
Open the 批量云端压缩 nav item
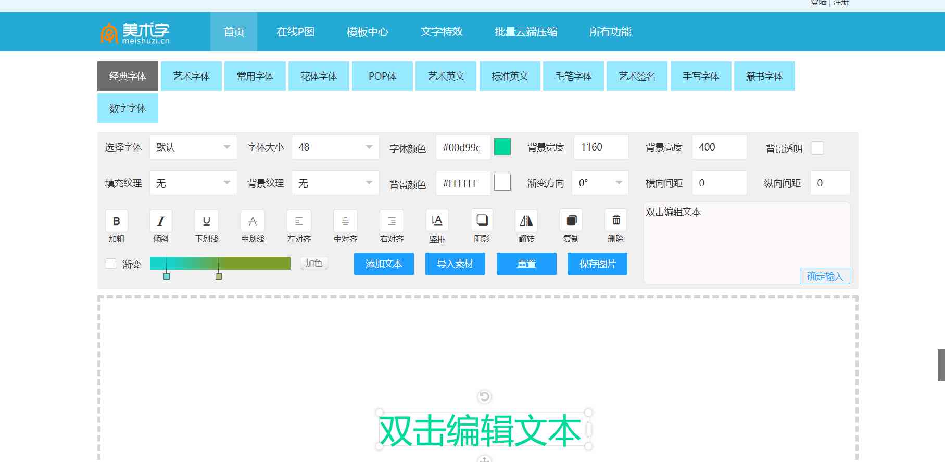point(526,32)
